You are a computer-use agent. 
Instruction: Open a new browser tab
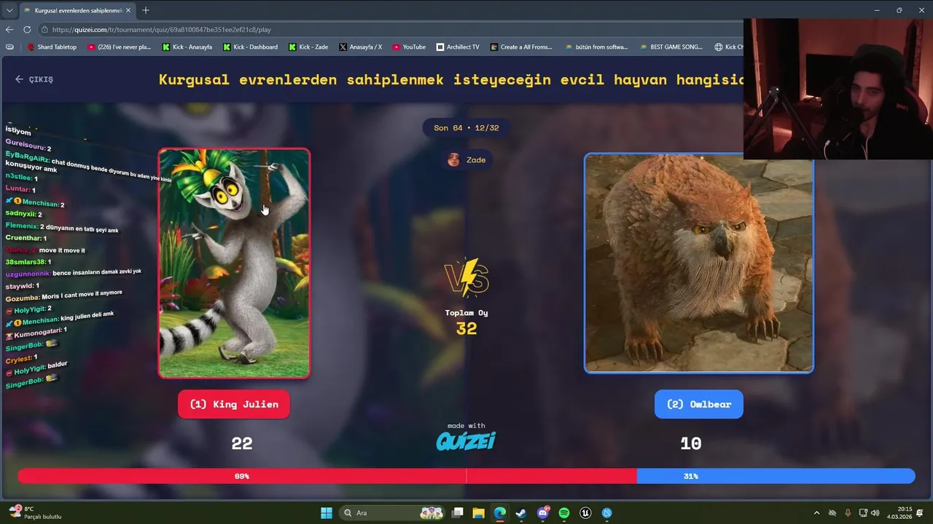[x=146, y=10]
